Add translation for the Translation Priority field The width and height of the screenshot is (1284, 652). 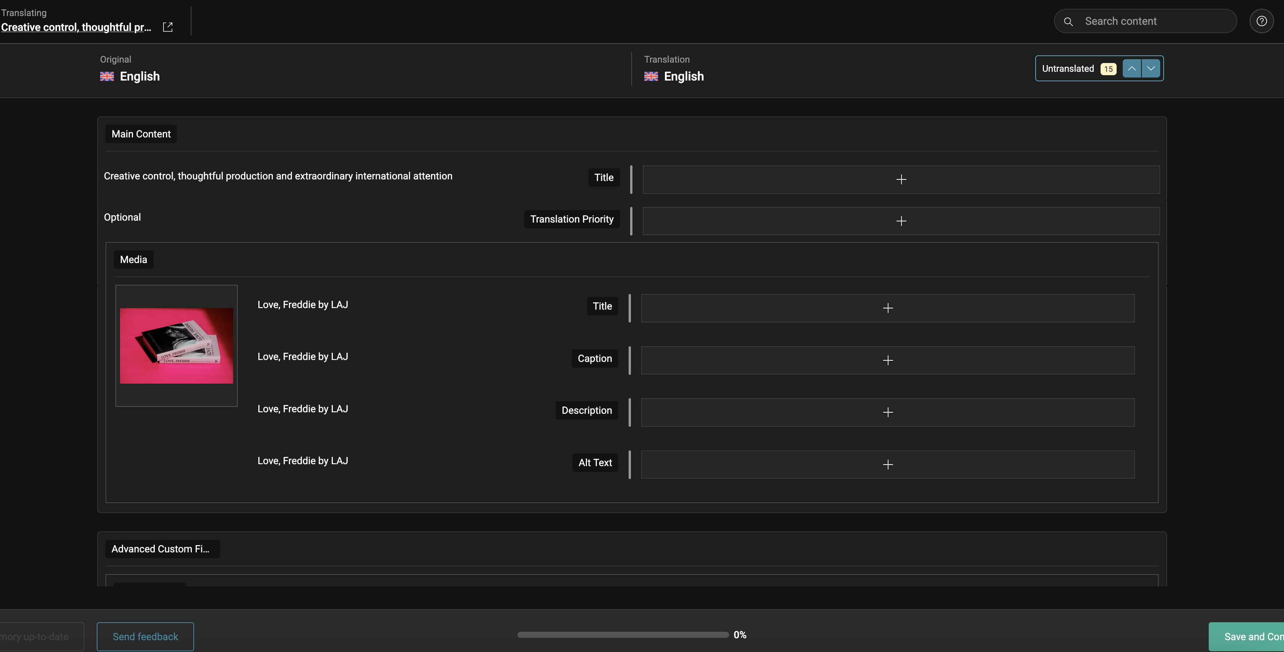(x=901, y=221)
